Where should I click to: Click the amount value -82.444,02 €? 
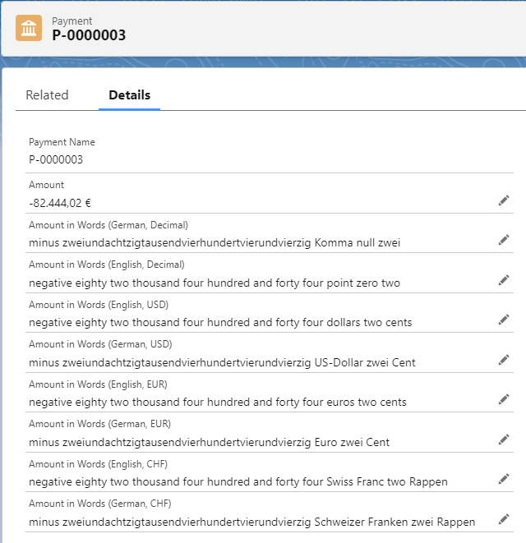(61, 202)
